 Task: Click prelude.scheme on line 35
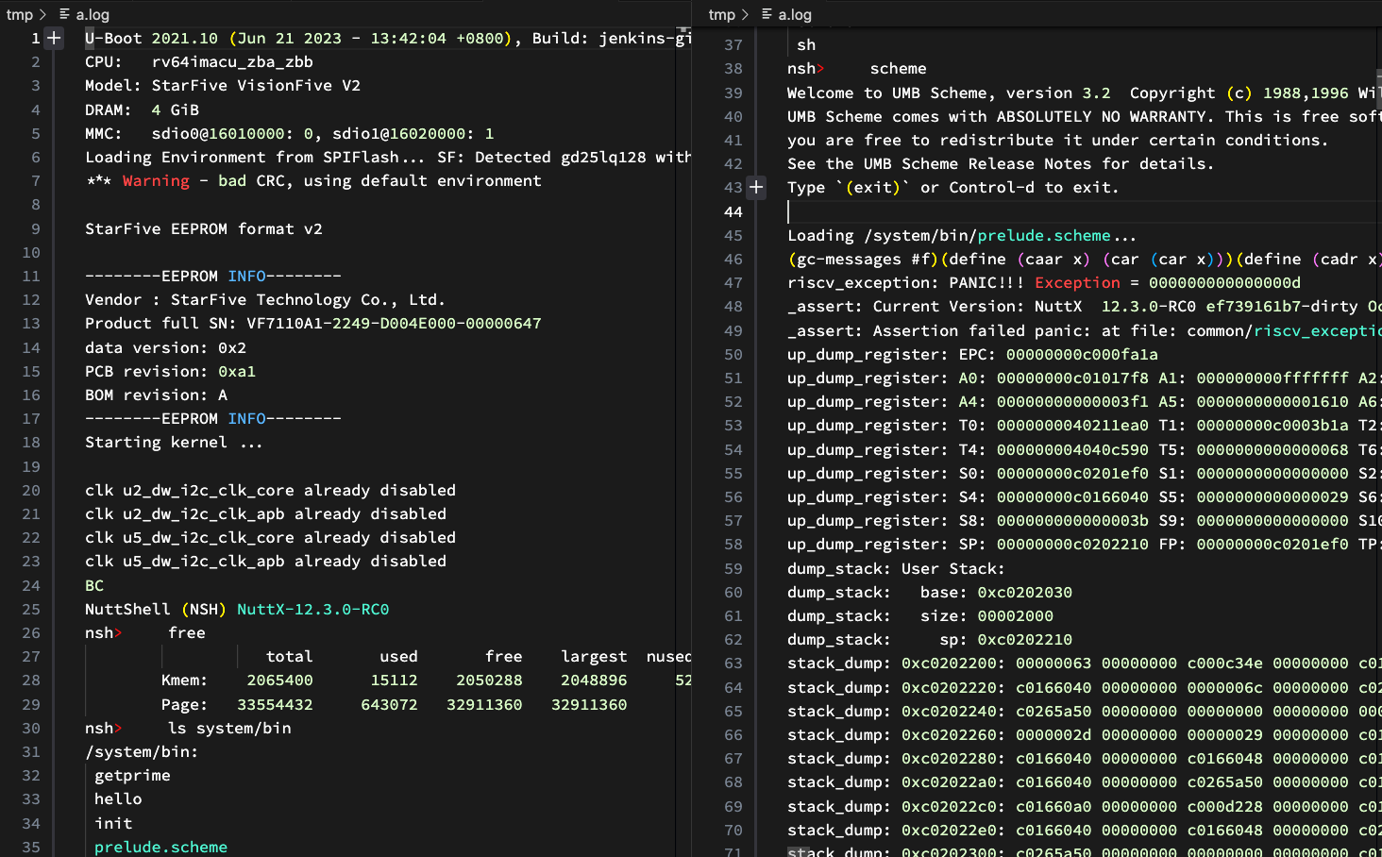(160, 847)
